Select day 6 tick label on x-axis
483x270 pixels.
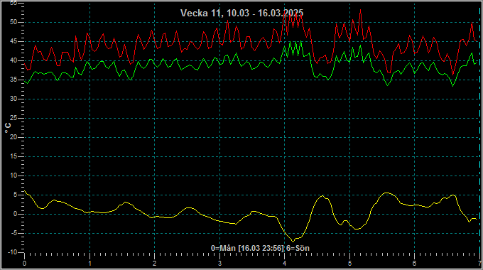(414, 264)
